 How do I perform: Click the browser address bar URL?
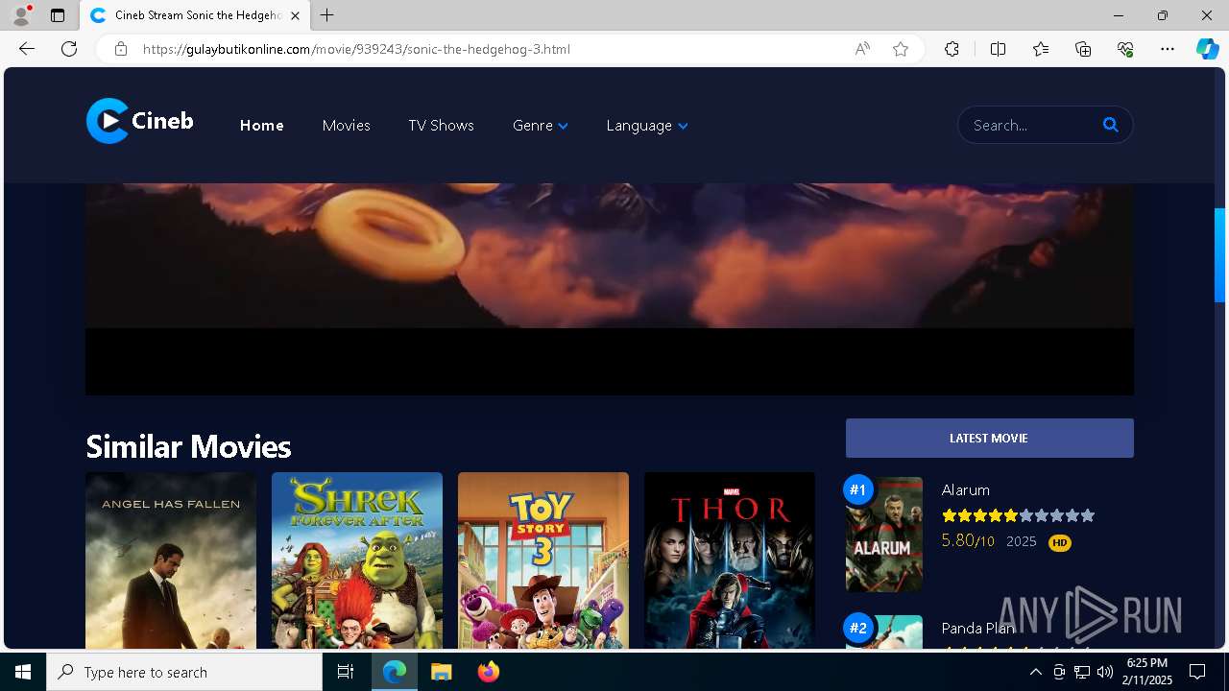click(356, 49)
